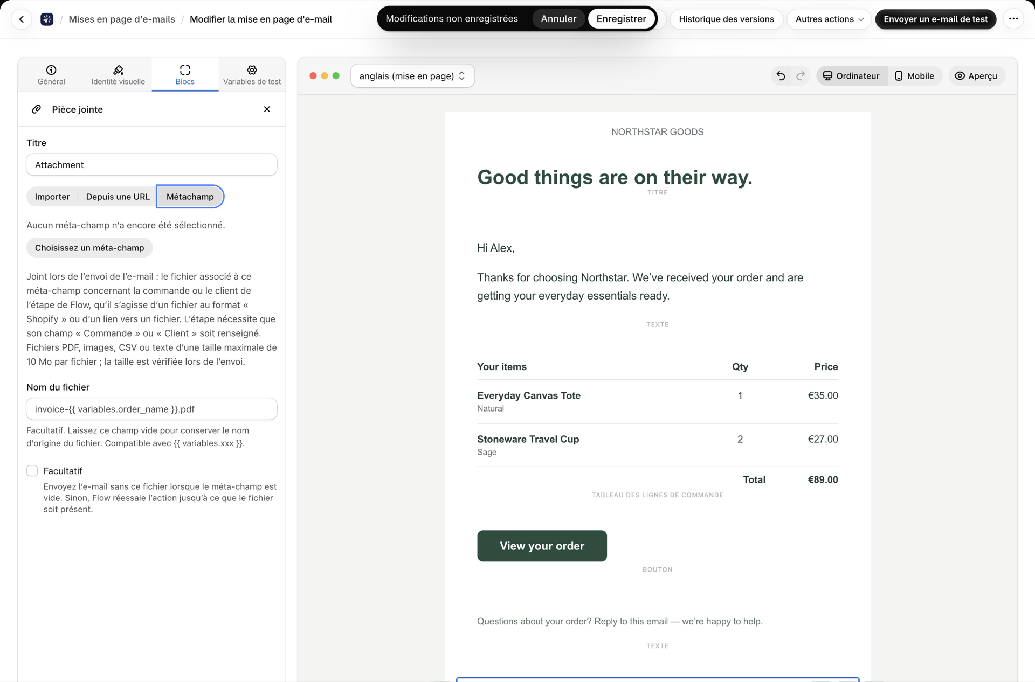Switch preview to Mobile view
The height and width of the screenshot is (682, 1035).
click(914, 76)
